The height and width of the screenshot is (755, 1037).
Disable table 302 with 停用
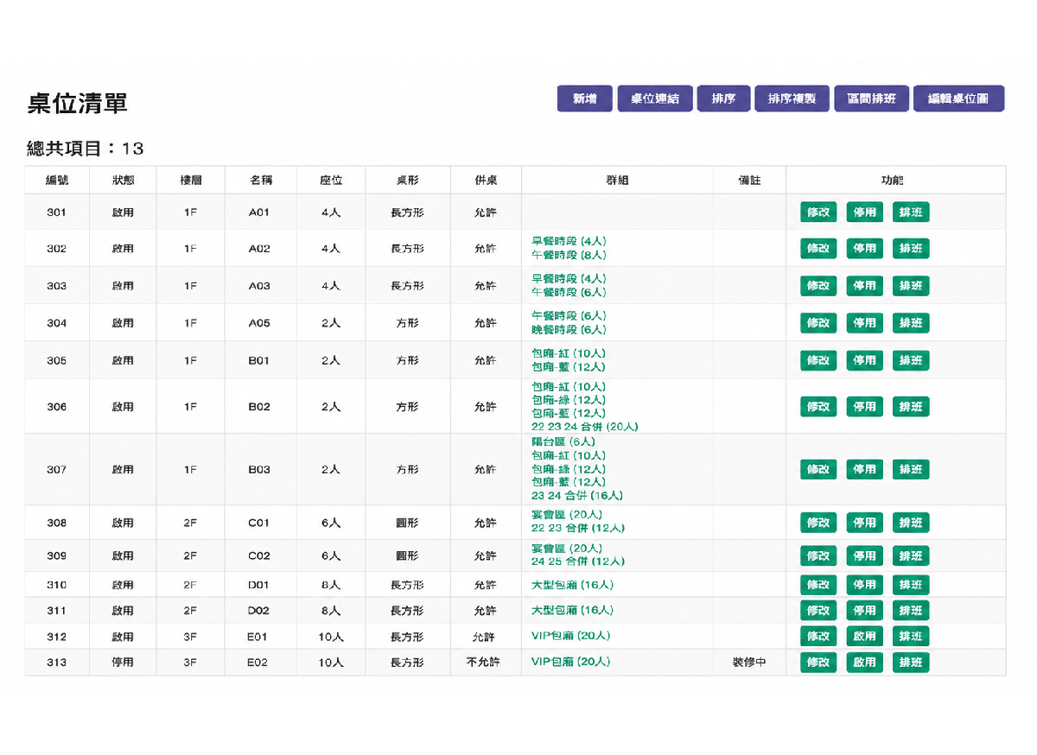pyautogui.click(x=864, y=249)
